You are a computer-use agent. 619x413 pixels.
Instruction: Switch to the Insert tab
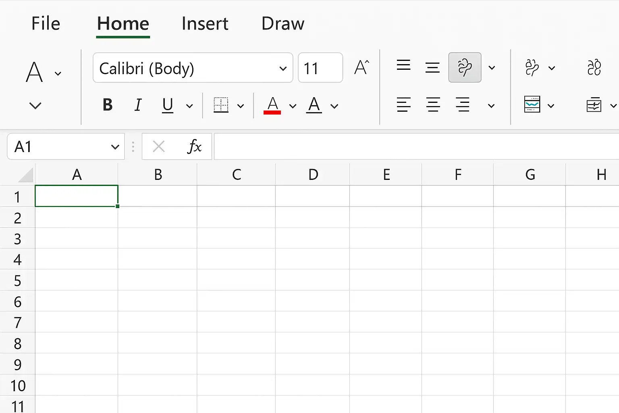tap(205, 23)
